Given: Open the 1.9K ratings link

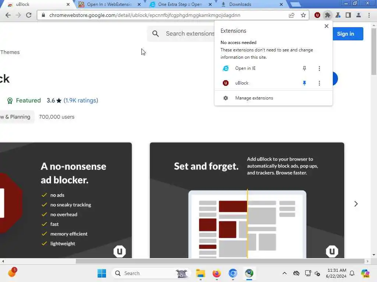Looking at the screenshot, I should 81,101.
